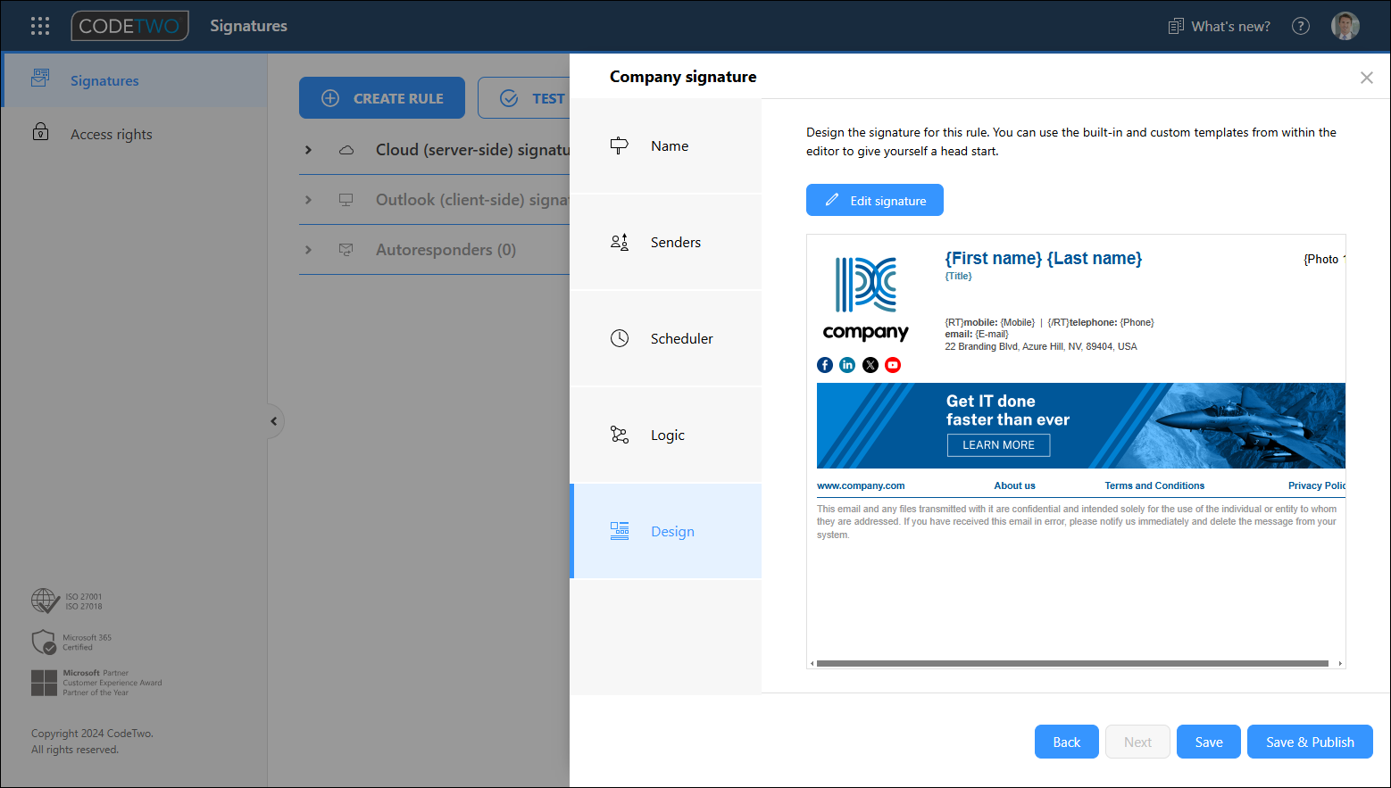Image resolution: width=1391 pixels, height=788 pixels.
Task: Click the X social icon in the preview
Action: [870, 364]
